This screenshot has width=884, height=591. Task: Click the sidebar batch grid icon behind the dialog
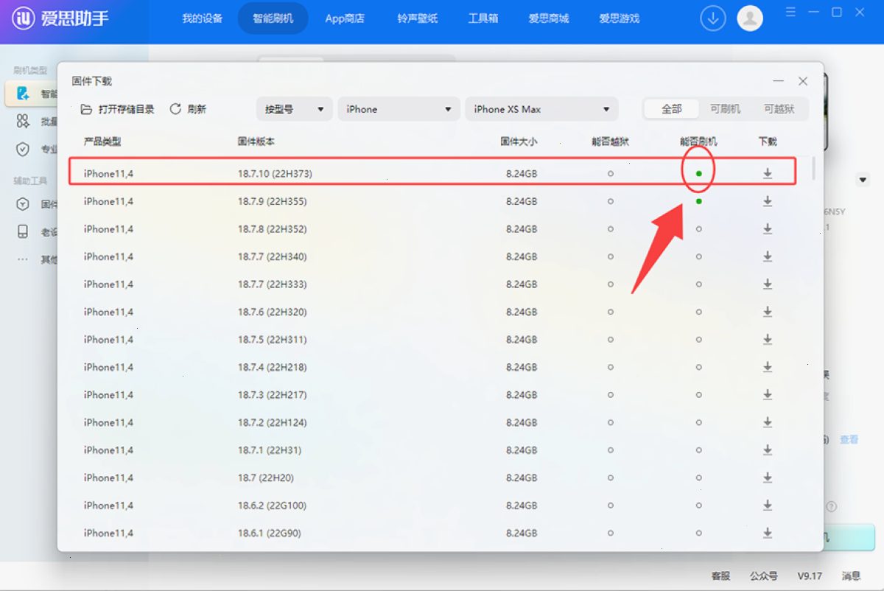(x=23, y=121)
